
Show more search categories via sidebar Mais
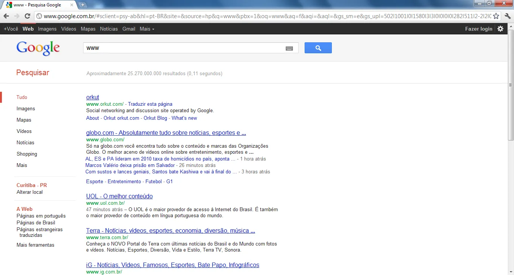tap(22, 165)
